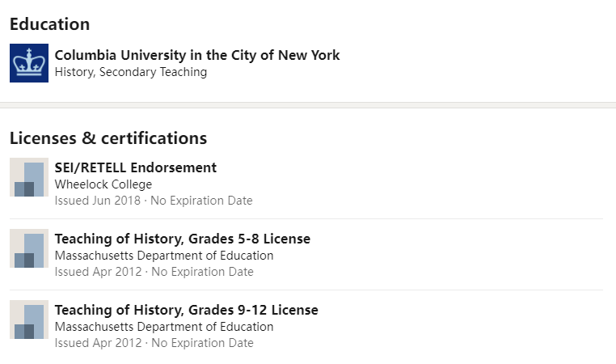
Task: Open Teaching of History, Grades 9-12 License
Action: point(186,310)
